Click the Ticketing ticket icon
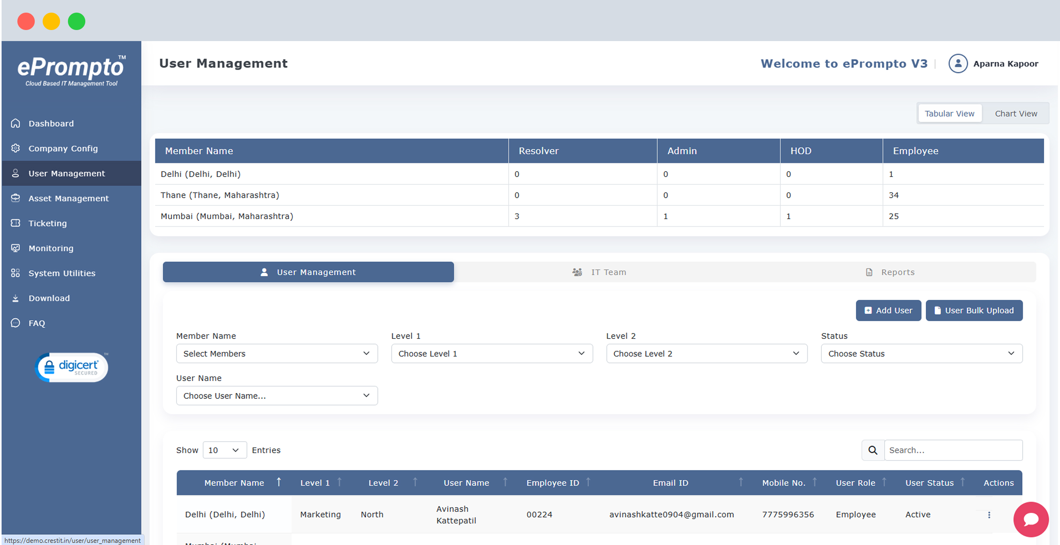Viewport: 1060px width, 545px height. pos(15,223)
